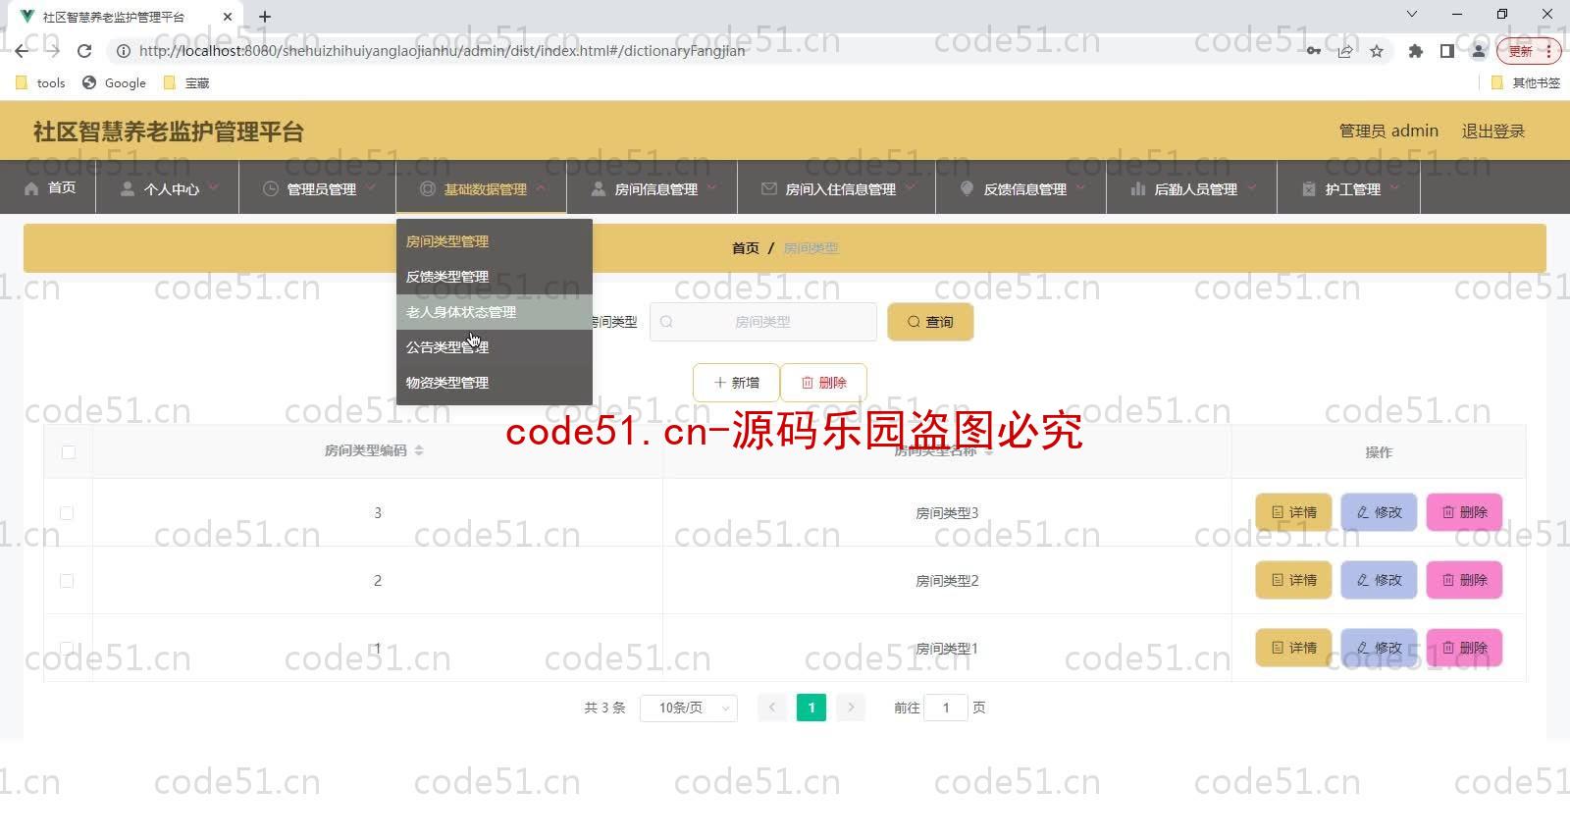Expand the 护工管理 menu
Screen dimensions: 1570x840
tap(1349, 188)
